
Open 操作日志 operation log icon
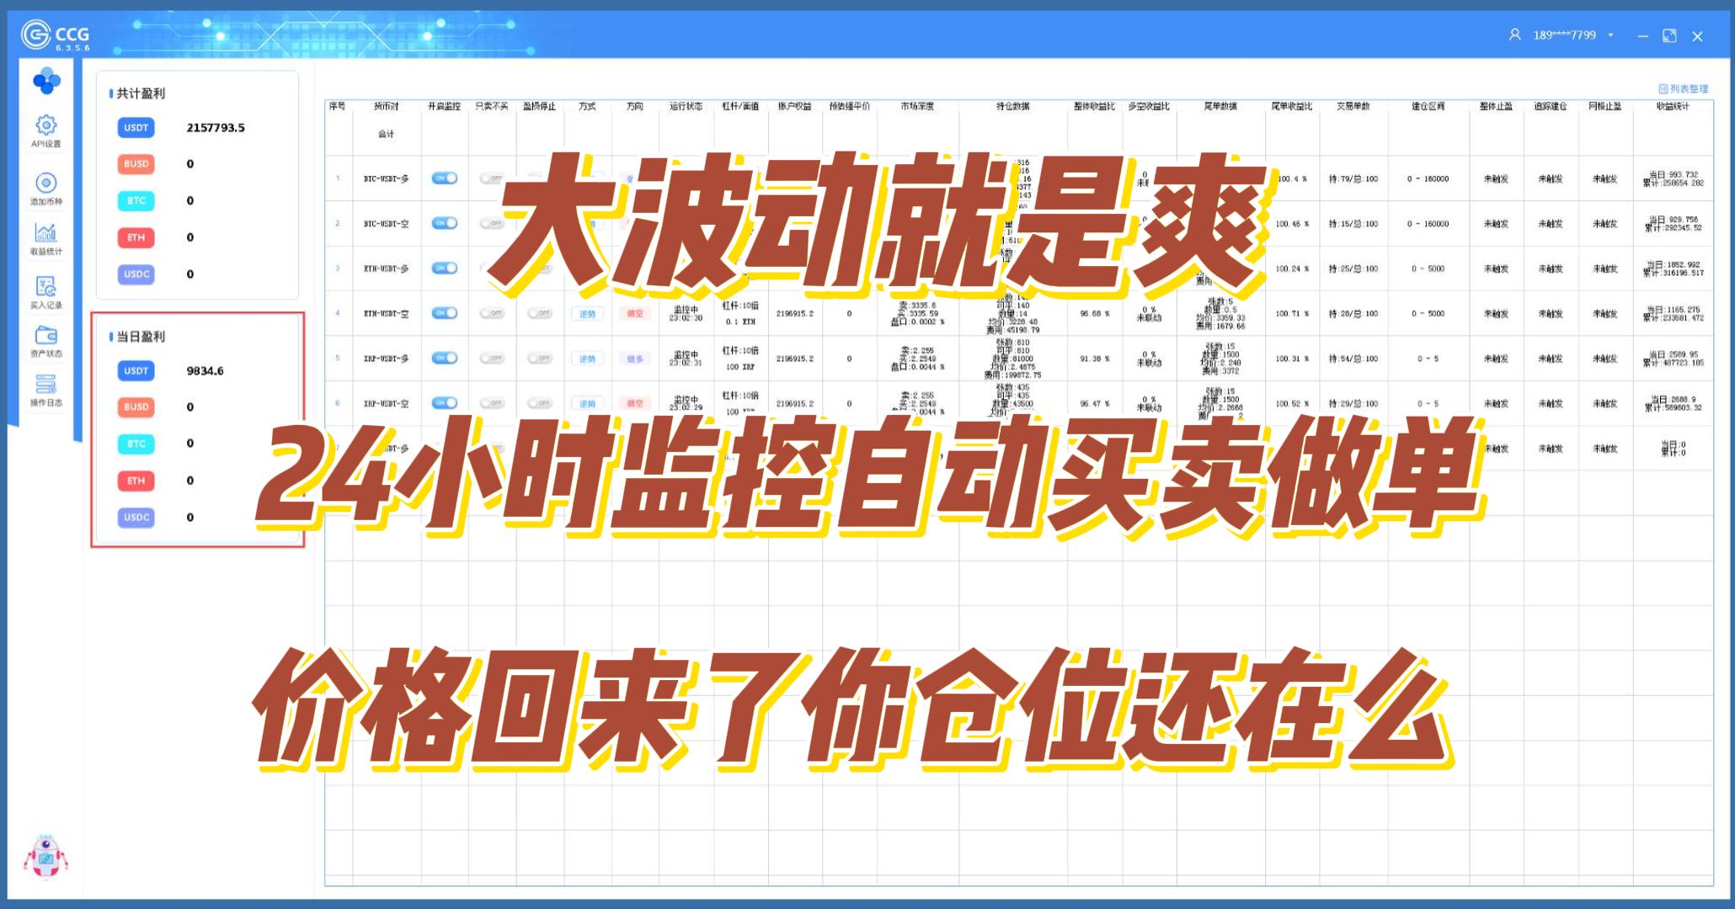46,385
